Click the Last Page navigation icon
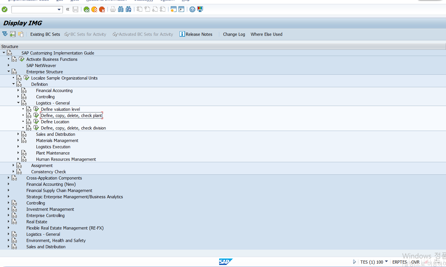Image resolution: width=446 pixels, height=267 pixels. point(163,9)
